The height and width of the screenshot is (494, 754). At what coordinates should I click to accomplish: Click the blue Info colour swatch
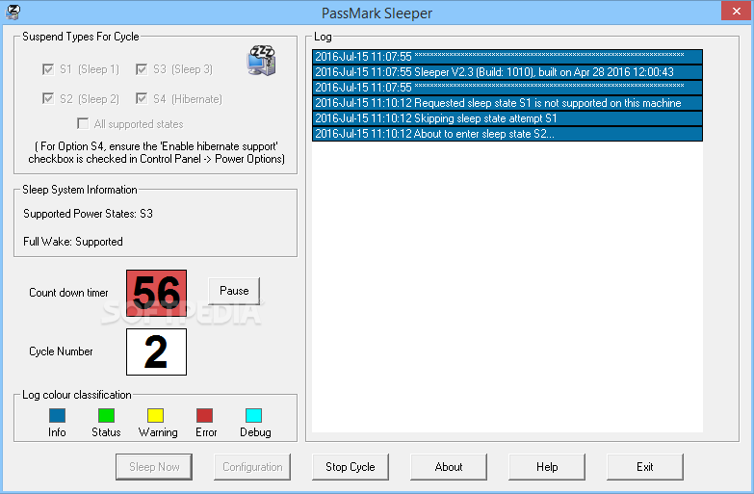pyautogui.click(x=57, y=415)
